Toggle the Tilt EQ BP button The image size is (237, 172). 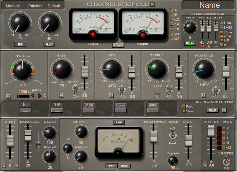pyautogui.click(x=8, y=96)
